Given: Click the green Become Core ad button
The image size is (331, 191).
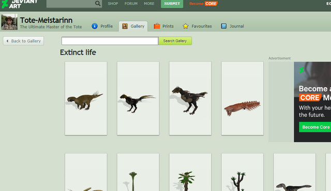Looking at the screenshot, I should point(315,127).
